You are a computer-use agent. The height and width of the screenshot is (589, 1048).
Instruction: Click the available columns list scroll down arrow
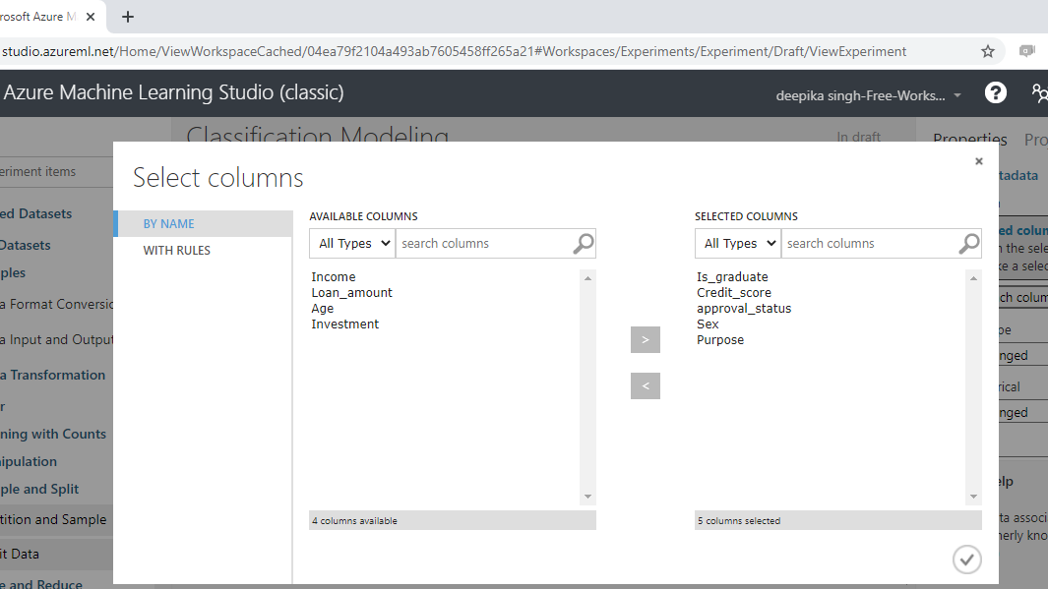pos(587,497)
